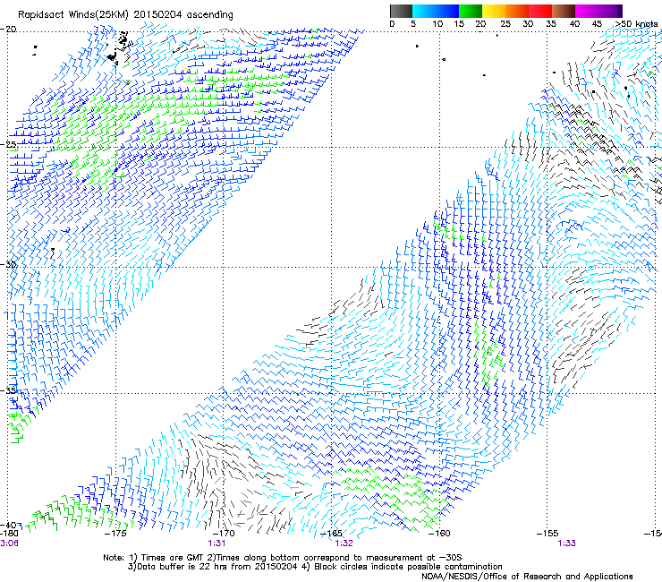This screenshot has height=582, width=662.
Task: Click the purple 1:33 swath time
Action: [566, 543]
